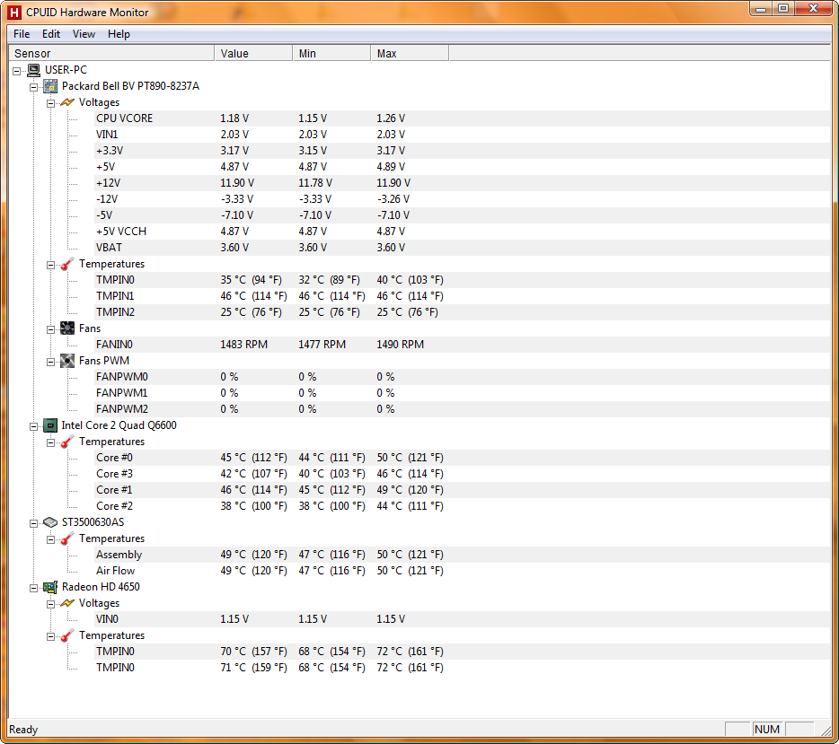This screenshot has width=839, height=744.
Task: Collapse the Fans group
Action: 50,329
